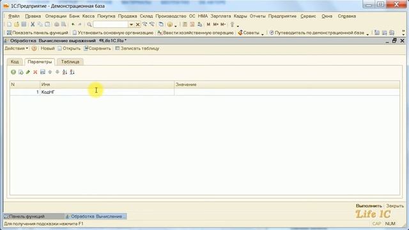Click the X clear icon next to search field
409x230 pixels.
tap(138, 24)
